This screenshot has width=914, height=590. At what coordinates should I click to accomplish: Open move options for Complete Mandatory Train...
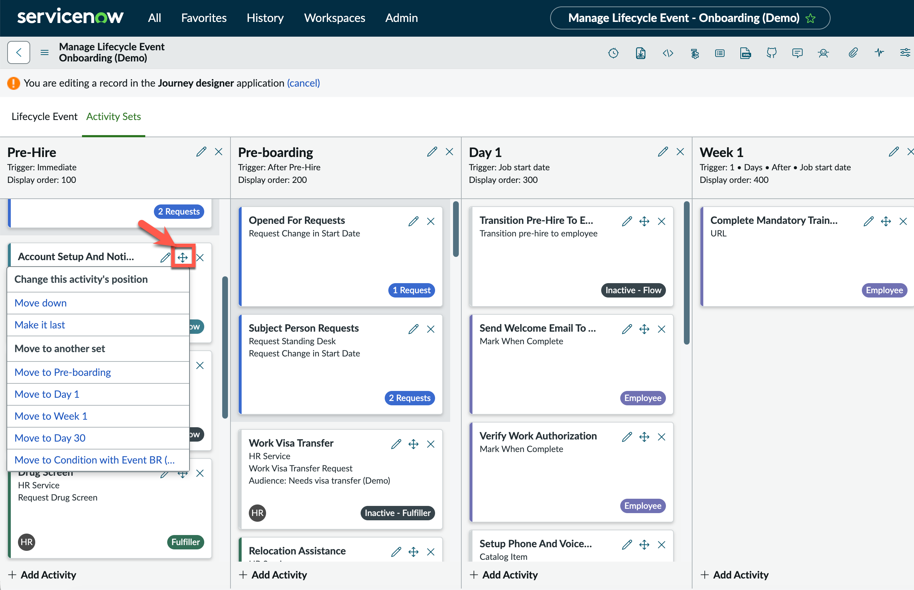point(886,221)
